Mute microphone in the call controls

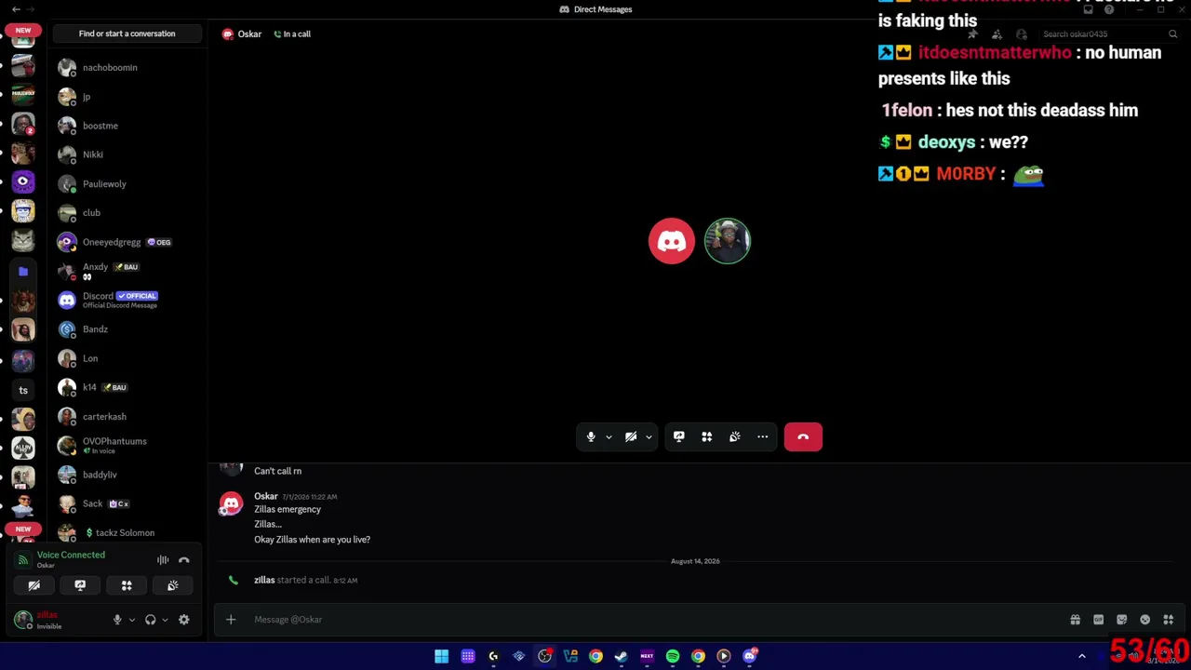(591, 436)
